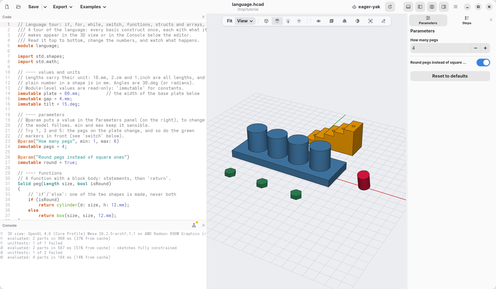
Task: Click code line 'module language;'
Action: (x=38, y=46)
